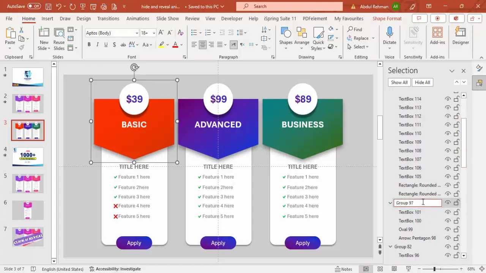The height and width of the screenshot is (273, 486).
Task: Open the Change Case dropdown
Action: [147, 45]
